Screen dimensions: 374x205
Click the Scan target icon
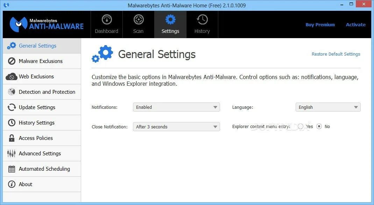pos(139,20)
